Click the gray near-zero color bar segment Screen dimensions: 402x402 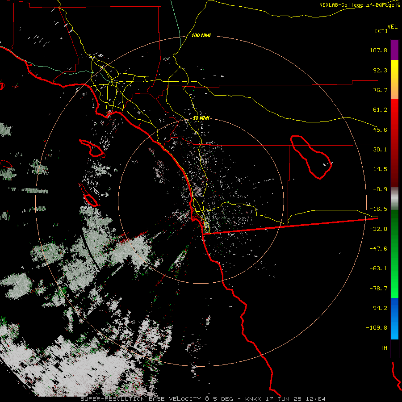tap(394, 199)
